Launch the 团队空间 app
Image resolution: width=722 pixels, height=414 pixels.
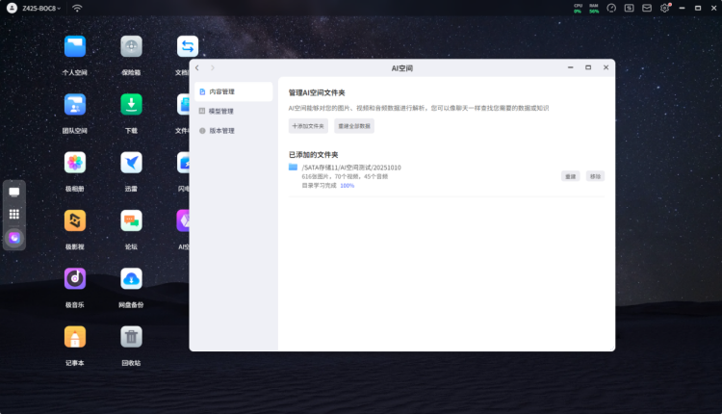coord(75,104)
